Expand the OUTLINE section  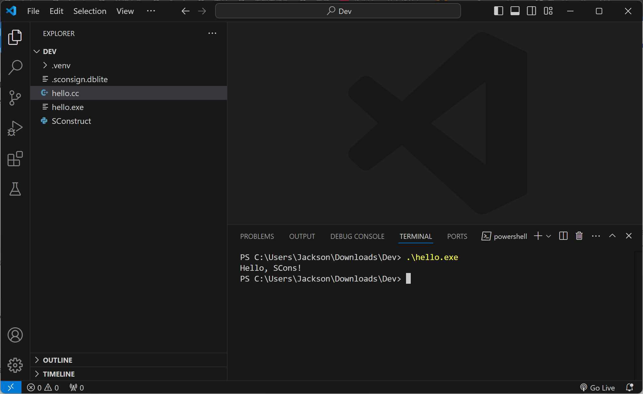[58, 360]
